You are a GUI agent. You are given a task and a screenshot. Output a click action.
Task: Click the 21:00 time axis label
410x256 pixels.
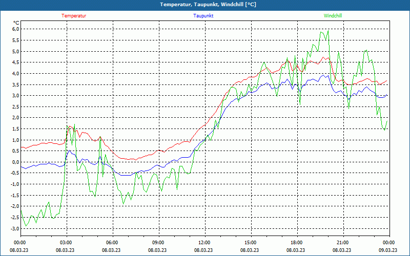pos(343,243)
